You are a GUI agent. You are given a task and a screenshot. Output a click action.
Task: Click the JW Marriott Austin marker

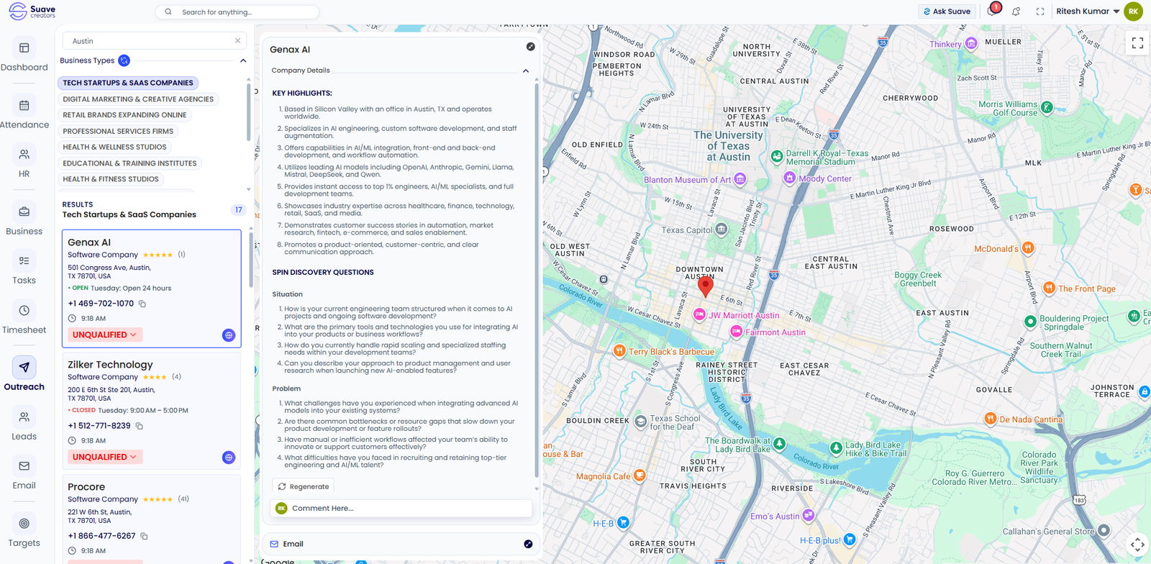(x=699, y=314)
